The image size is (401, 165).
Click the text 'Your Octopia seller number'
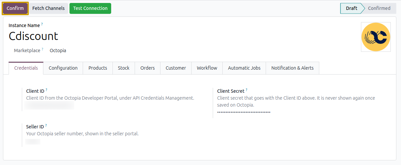pyautogui.click(x=82, y=134)
